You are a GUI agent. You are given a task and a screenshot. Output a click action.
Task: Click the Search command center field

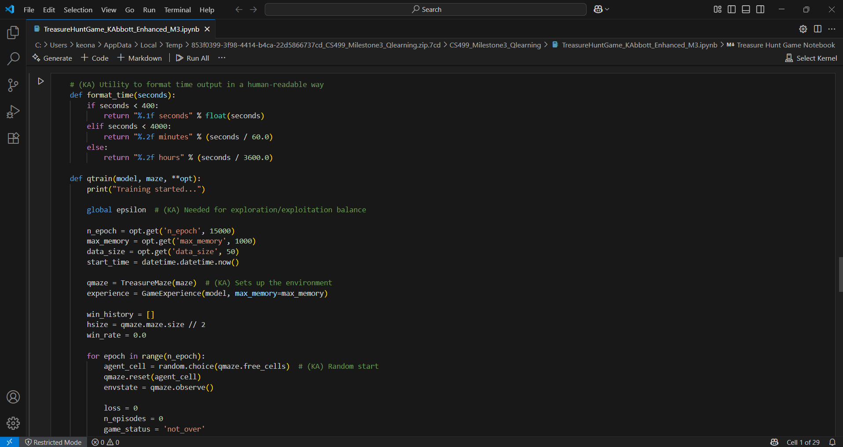(426, 9)
